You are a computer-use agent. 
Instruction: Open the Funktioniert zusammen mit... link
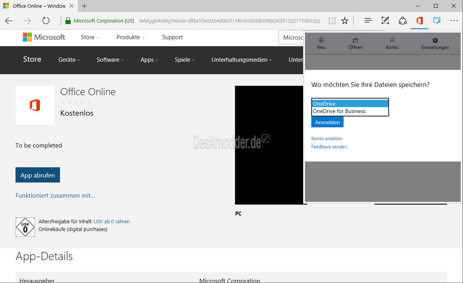55,196
